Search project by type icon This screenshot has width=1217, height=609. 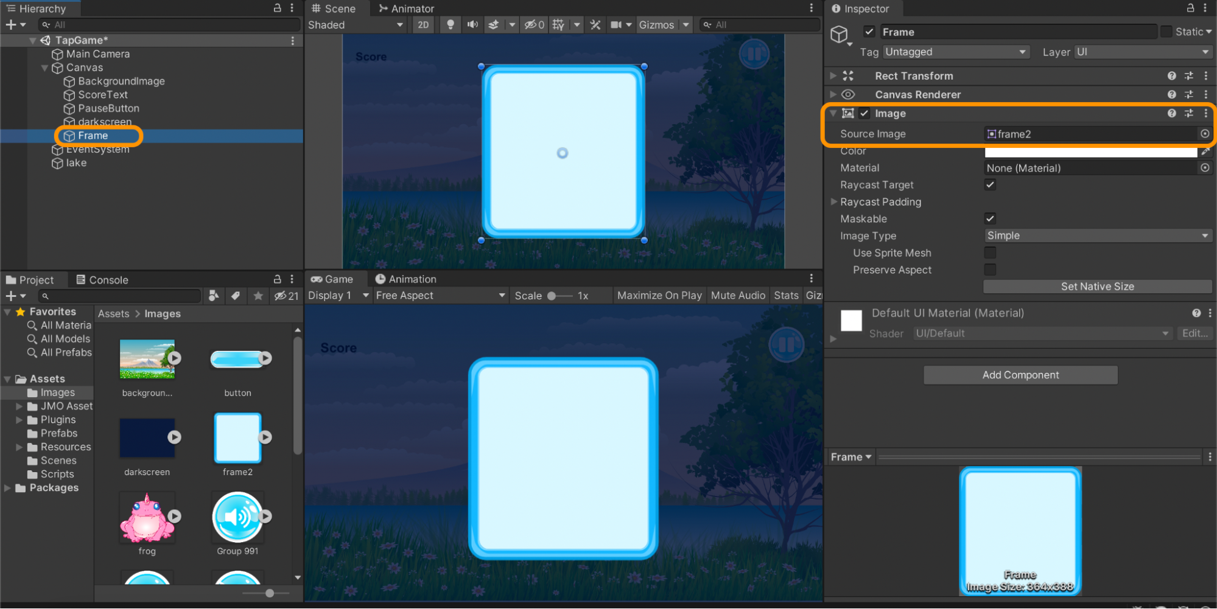point(214,296)
